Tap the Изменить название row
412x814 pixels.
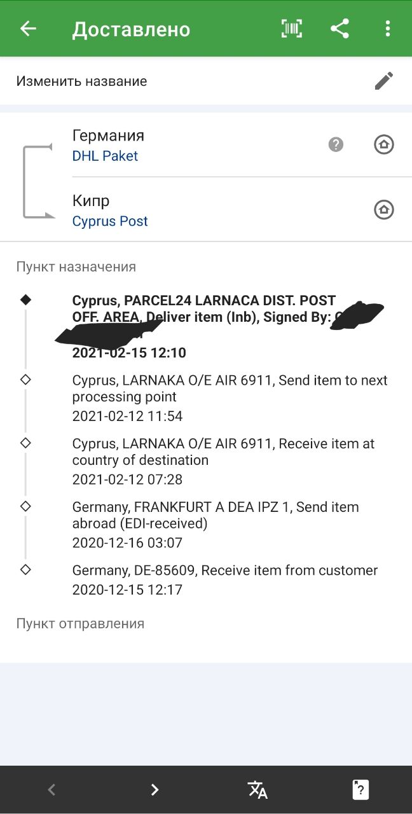coord(81,81)
